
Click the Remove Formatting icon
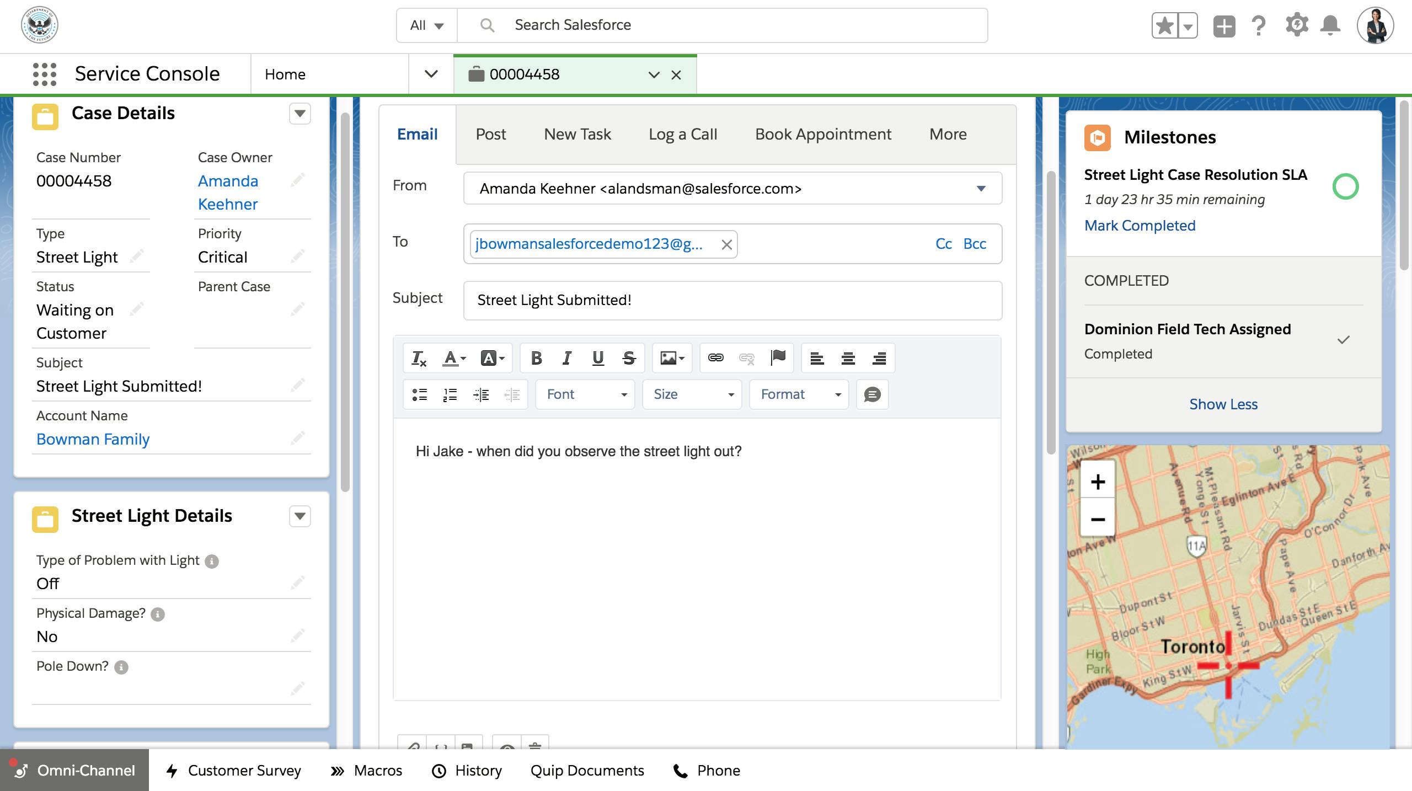click(x=419, y=359)
